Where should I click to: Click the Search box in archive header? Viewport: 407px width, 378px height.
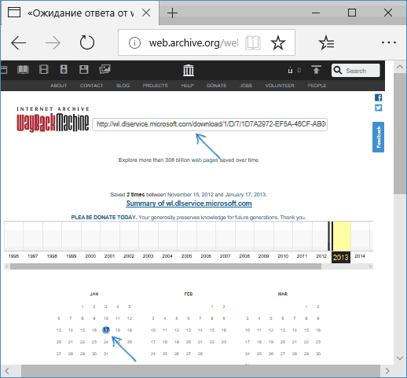tap(355, 71)
